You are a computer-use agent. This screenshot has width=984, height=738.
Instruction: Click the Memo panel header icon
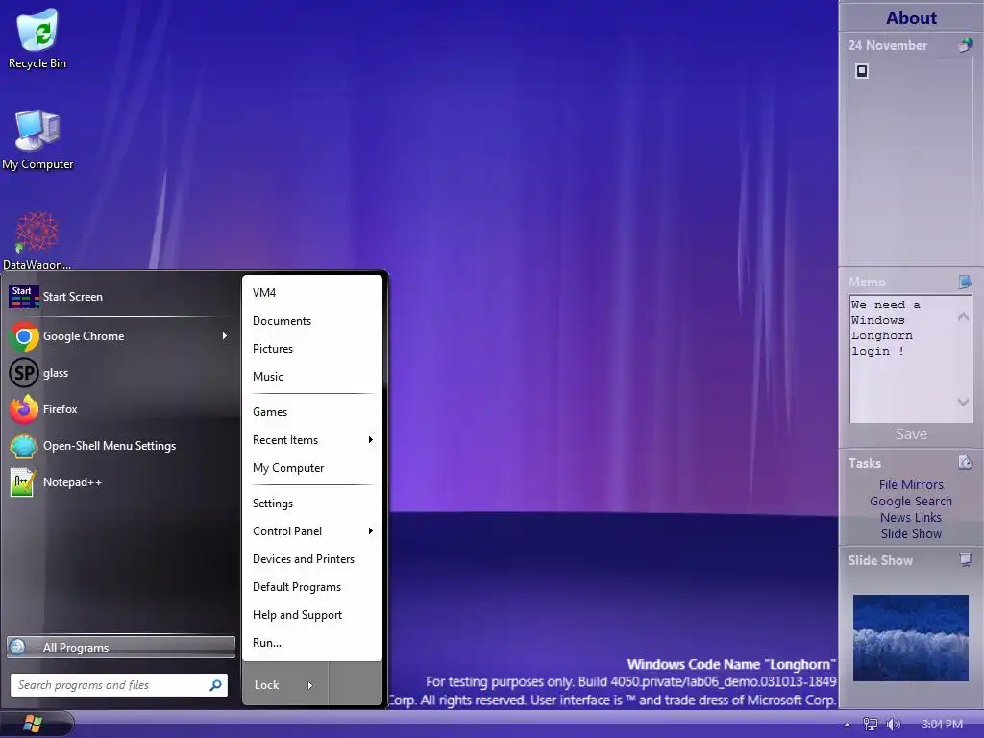[965, 282]
